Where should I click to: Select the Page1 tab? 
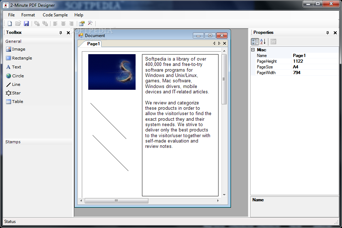point(93,44)
